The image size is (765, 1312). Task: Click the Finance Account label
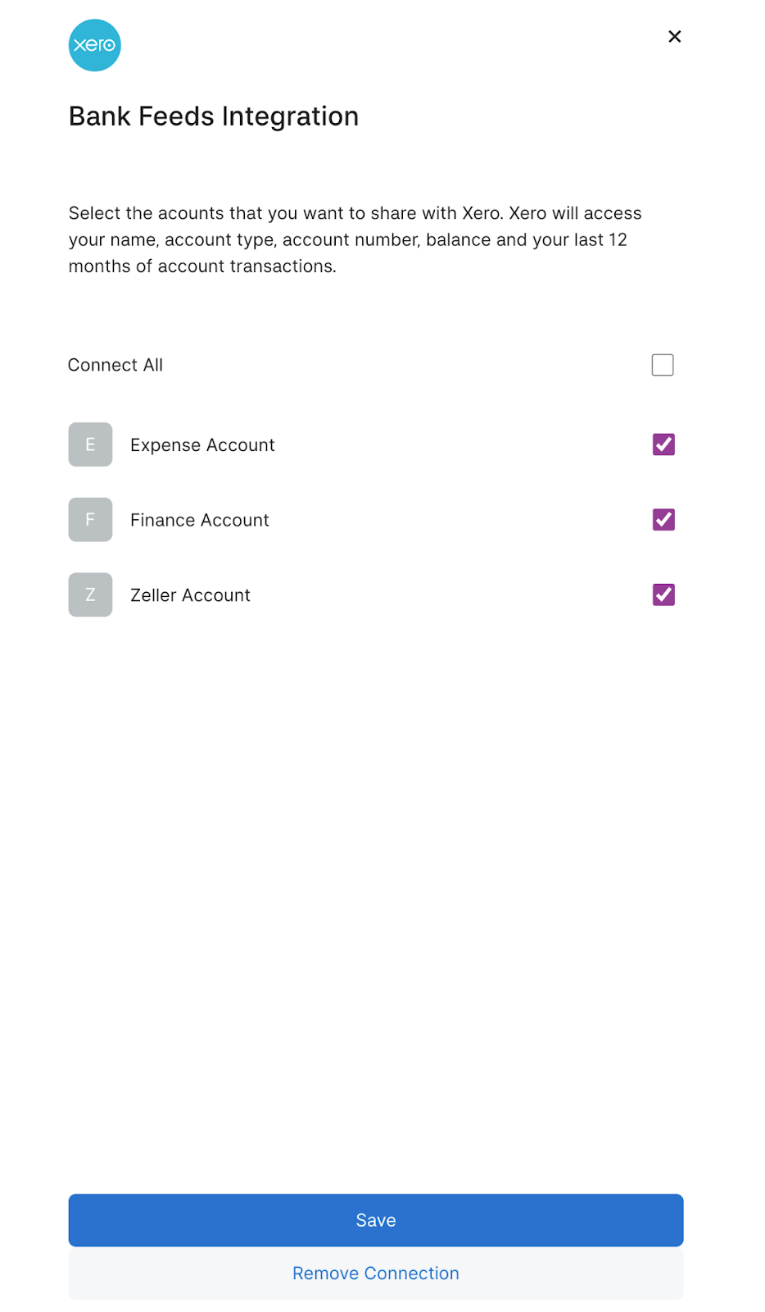(199, 521)
